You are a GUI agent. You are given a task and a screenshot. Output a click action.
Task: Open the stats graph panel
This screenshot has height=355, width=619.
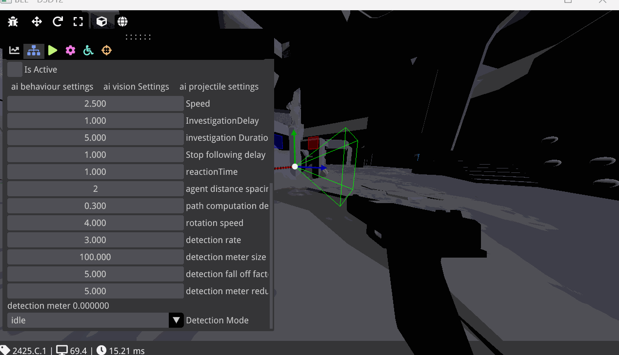pos(14,50)
